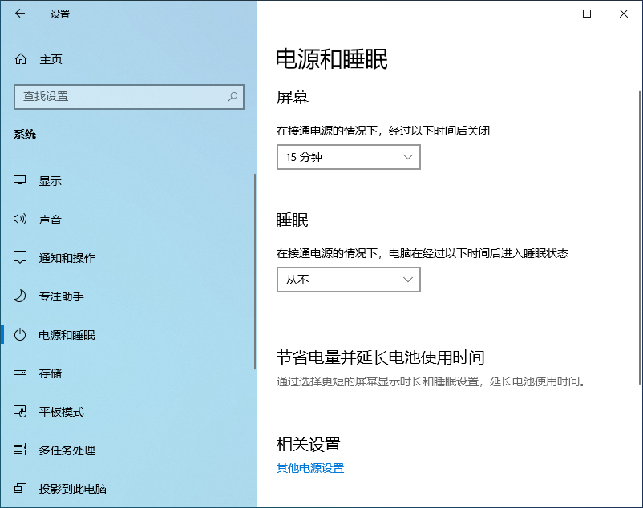Click the magnifier icon in the search box
643x508 pixels.
click(233, 96)
